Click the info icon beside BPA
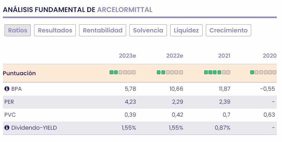Image resolution: width=282 pixels, height=142 pixels. [x=7, y=89]
